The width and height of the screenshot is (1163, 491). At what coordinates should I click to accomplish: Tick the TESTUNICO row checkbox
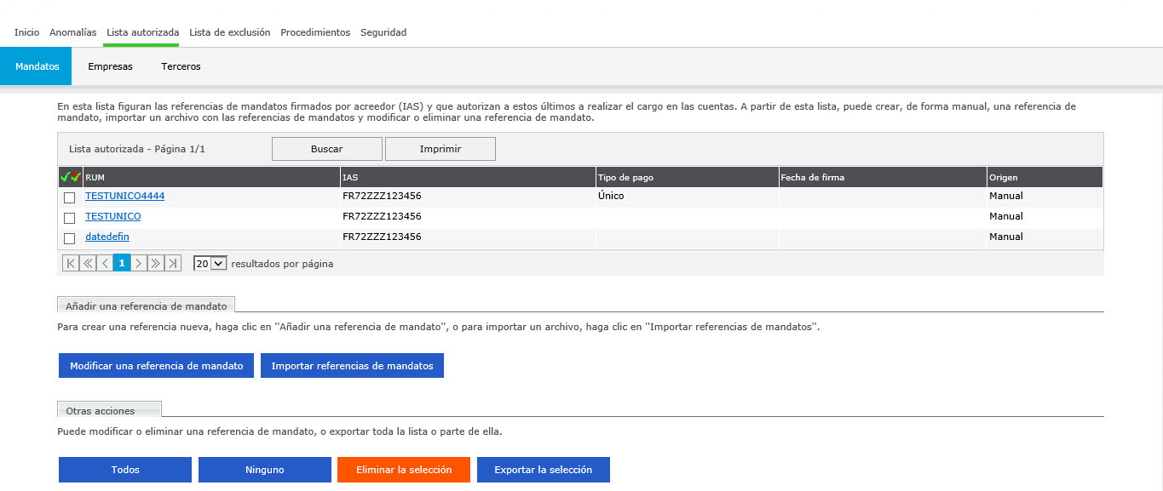(70, 218)
